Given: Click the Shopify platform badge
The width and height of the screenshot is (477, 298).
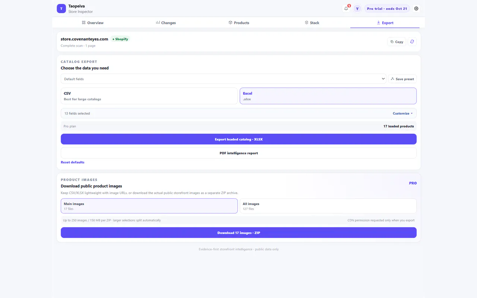Looking at the screenshot, I should coord(120,39).
